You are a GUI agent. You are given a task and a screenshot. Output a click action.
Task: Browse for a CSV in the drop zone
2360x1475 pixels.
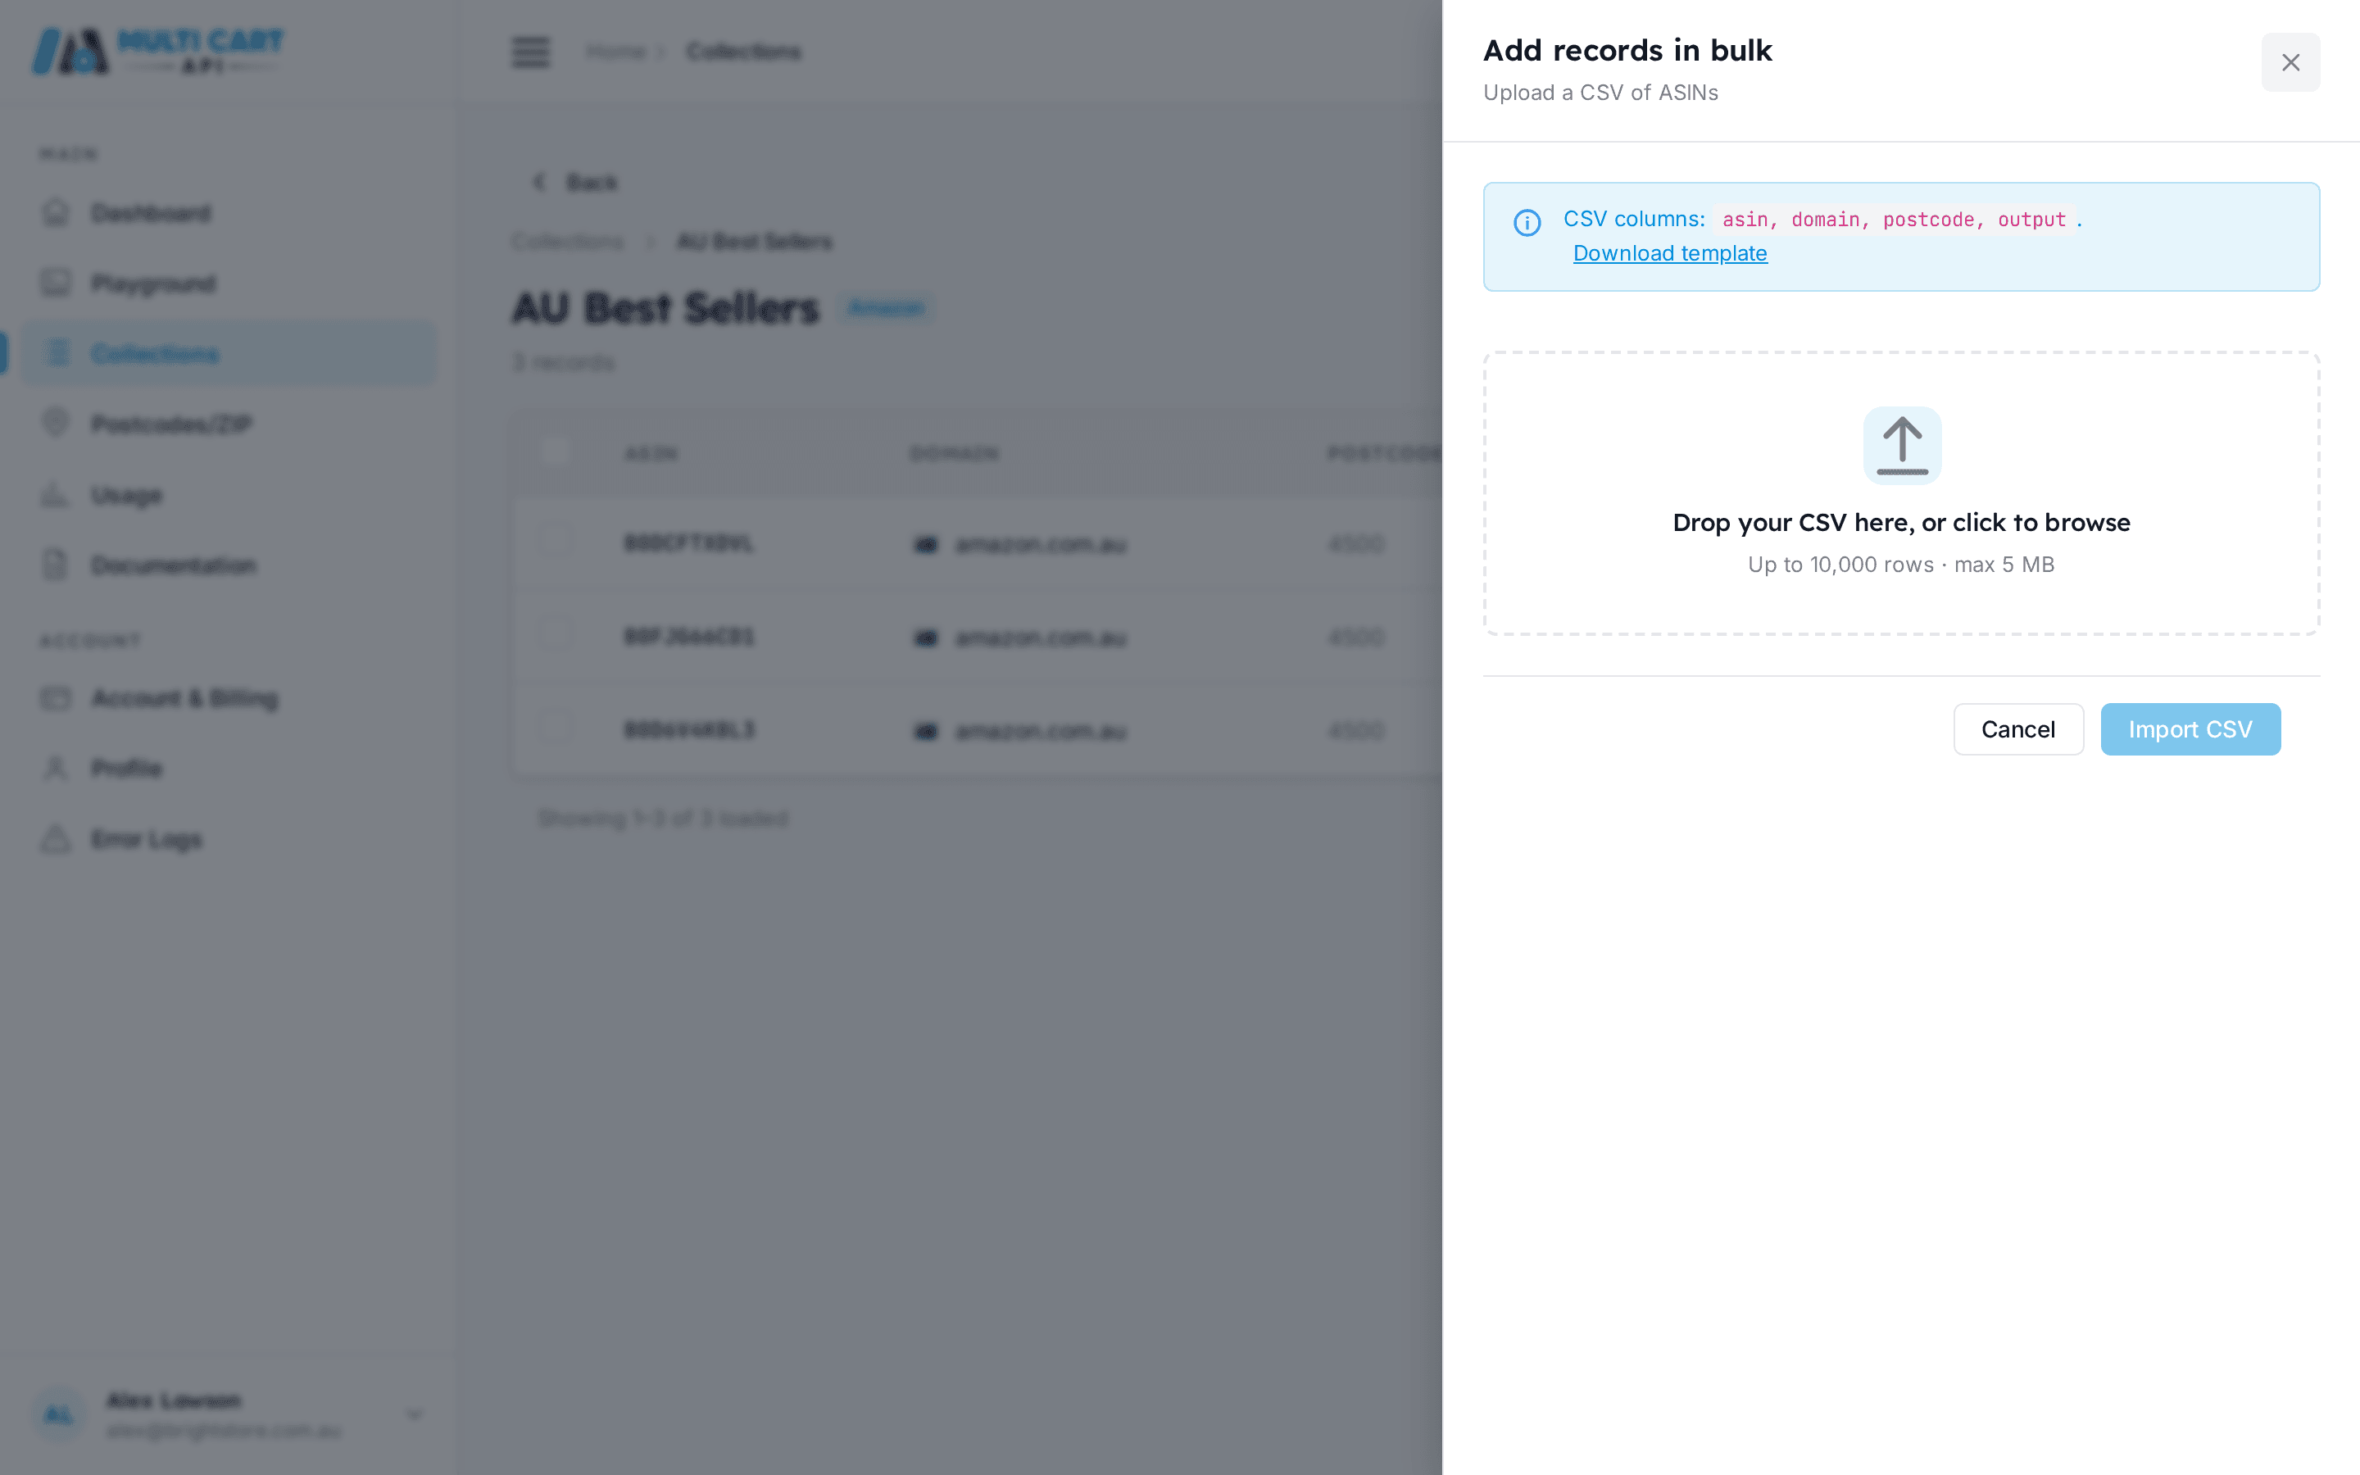pos(1902,493)
